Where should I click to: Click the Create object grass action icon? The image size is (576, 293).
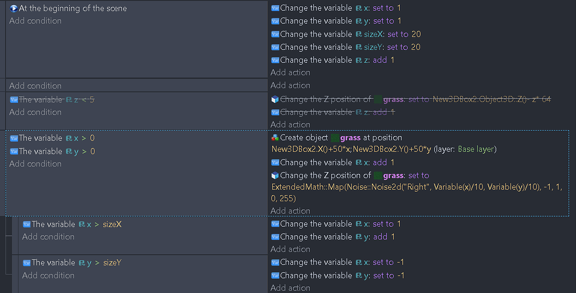click(x=275, y=138)
